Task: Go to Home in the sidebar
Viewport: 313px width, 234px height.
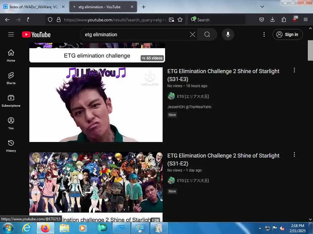Action: (x=11, y=55)
